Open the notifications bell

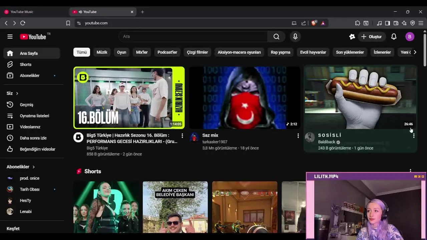394,37
